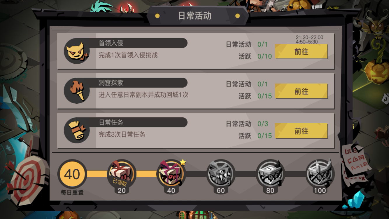Click the 洞窟探索 task title bar

pos(142,83)
